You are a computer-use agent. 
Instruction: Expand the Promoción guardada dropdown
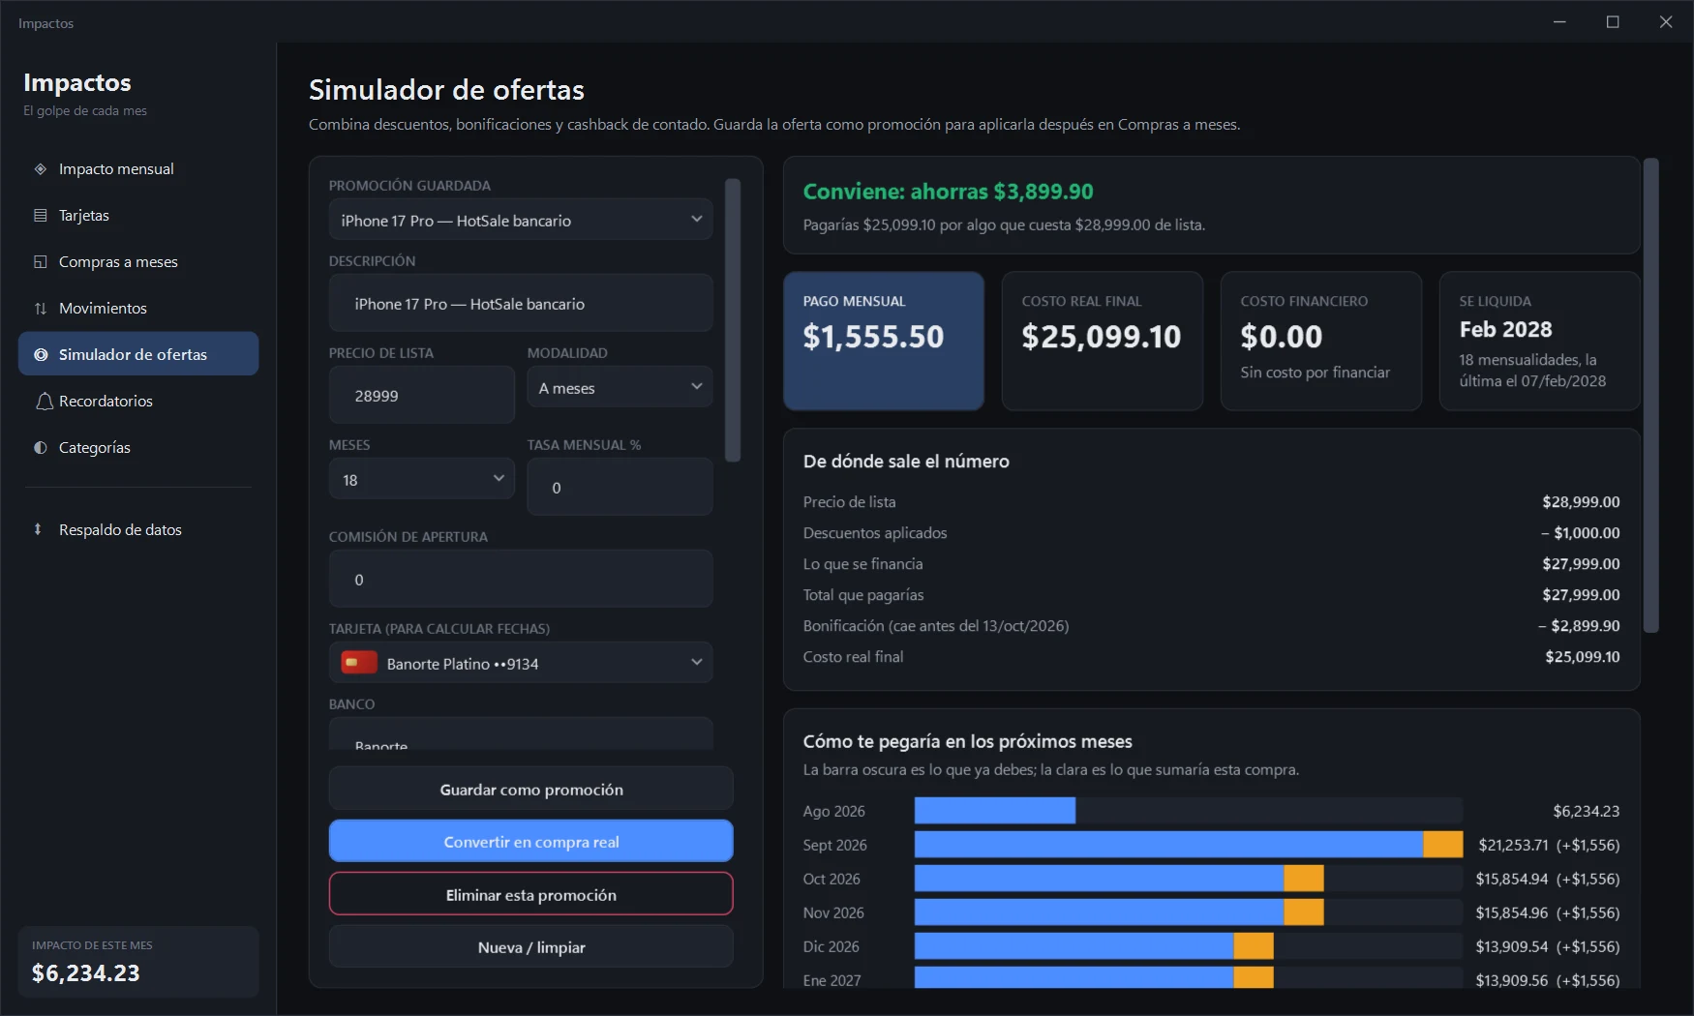coord(521,220)
